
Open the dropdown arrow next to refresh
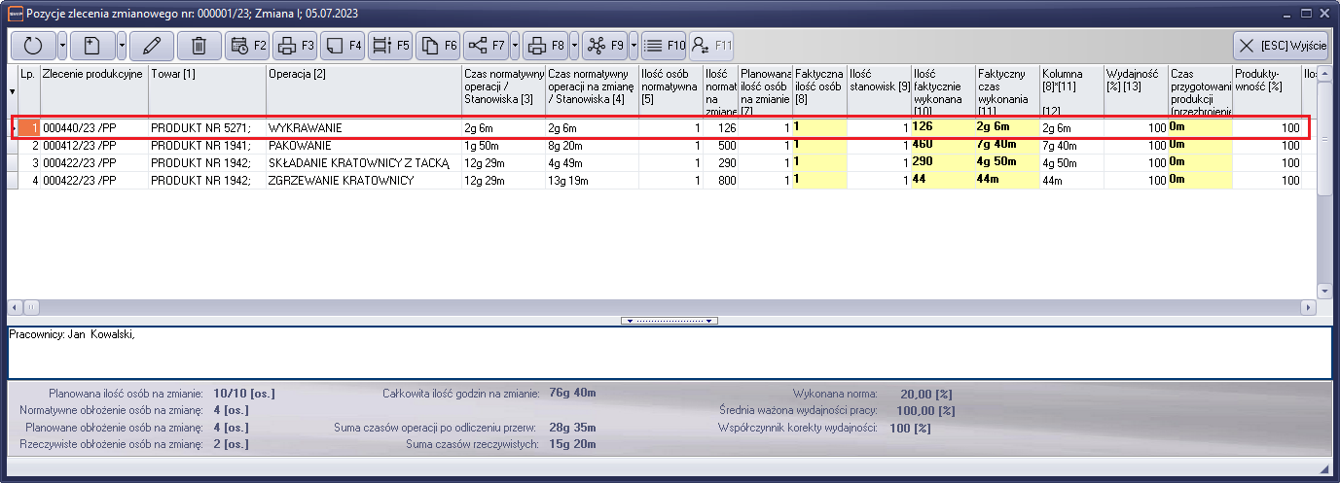click(x=62, y=46)
